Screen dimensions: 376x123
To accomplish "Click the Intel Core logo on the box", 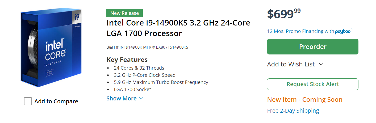I will point(55,50).
